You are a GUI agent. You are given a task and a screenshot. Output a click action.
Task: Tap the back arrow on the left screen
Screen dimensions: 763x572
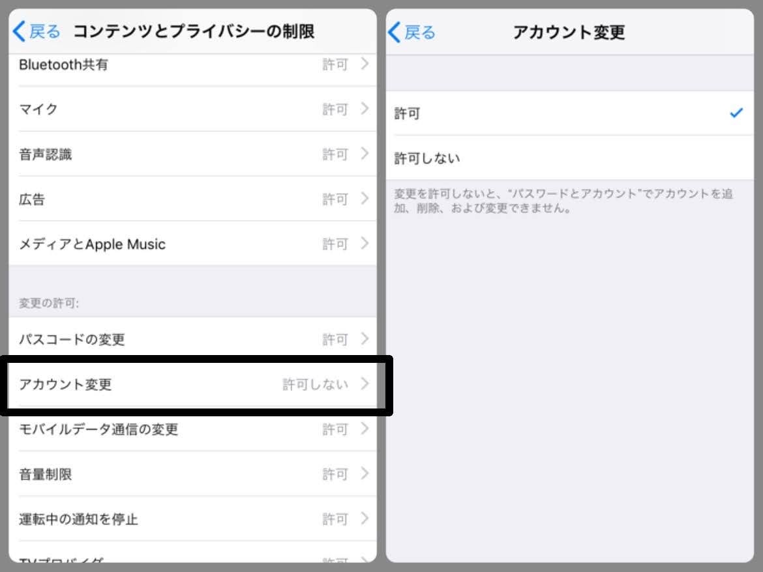(19, 31)
